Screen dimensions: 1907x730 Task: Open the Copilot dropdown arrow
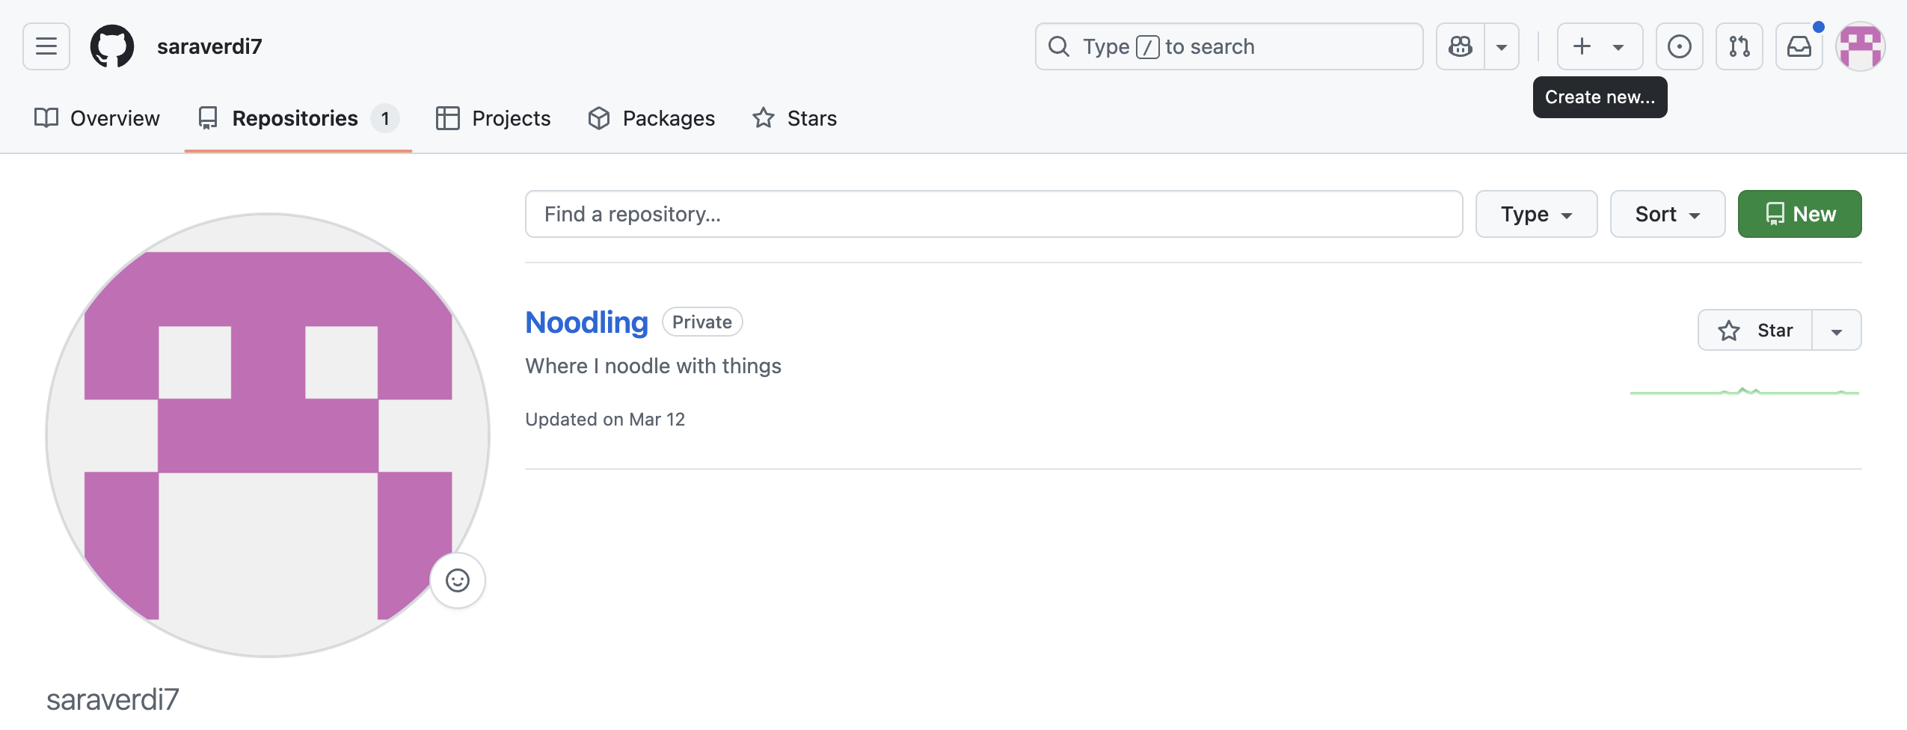(x=1501, y=46)
